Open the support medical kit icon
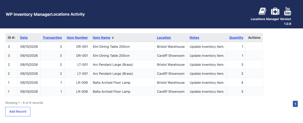 pyautogui.click(x=275, y=12)
